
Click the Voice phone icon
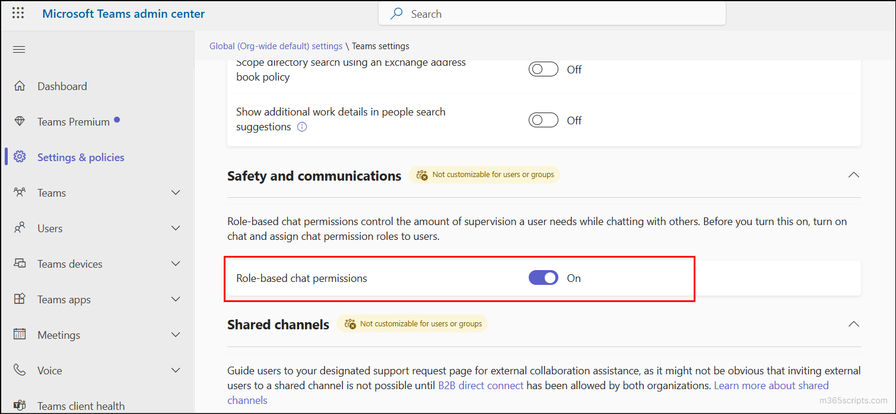(20, 370)
